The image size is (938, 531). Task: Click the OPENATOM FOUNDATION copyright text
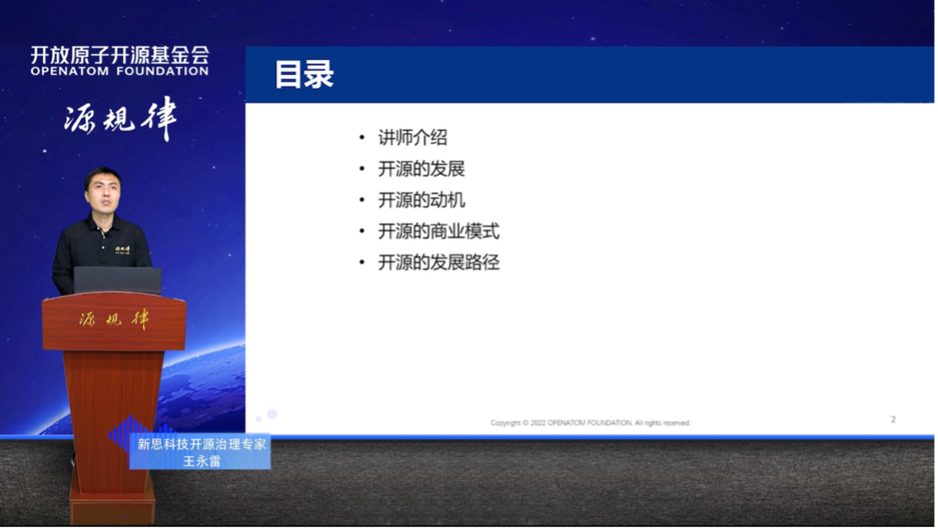[x=589, y=422]
